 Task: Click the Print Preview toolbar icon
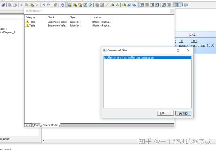click(x=10, y=5)
